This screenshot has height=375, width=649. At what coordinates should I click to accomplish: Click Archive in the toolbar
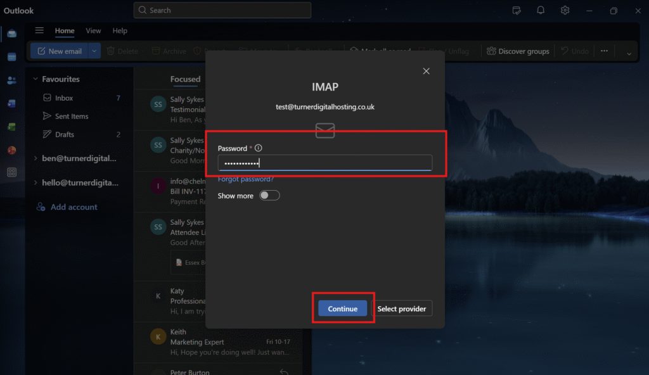pos(169,51)
